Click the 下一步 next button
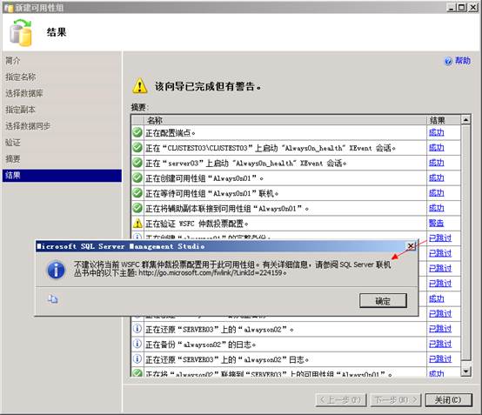The height and width of the screenshot is (415, 482). (x=396, y=400)
